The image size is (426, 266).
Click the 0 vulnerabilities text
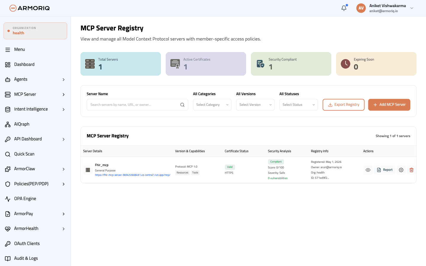278,178
